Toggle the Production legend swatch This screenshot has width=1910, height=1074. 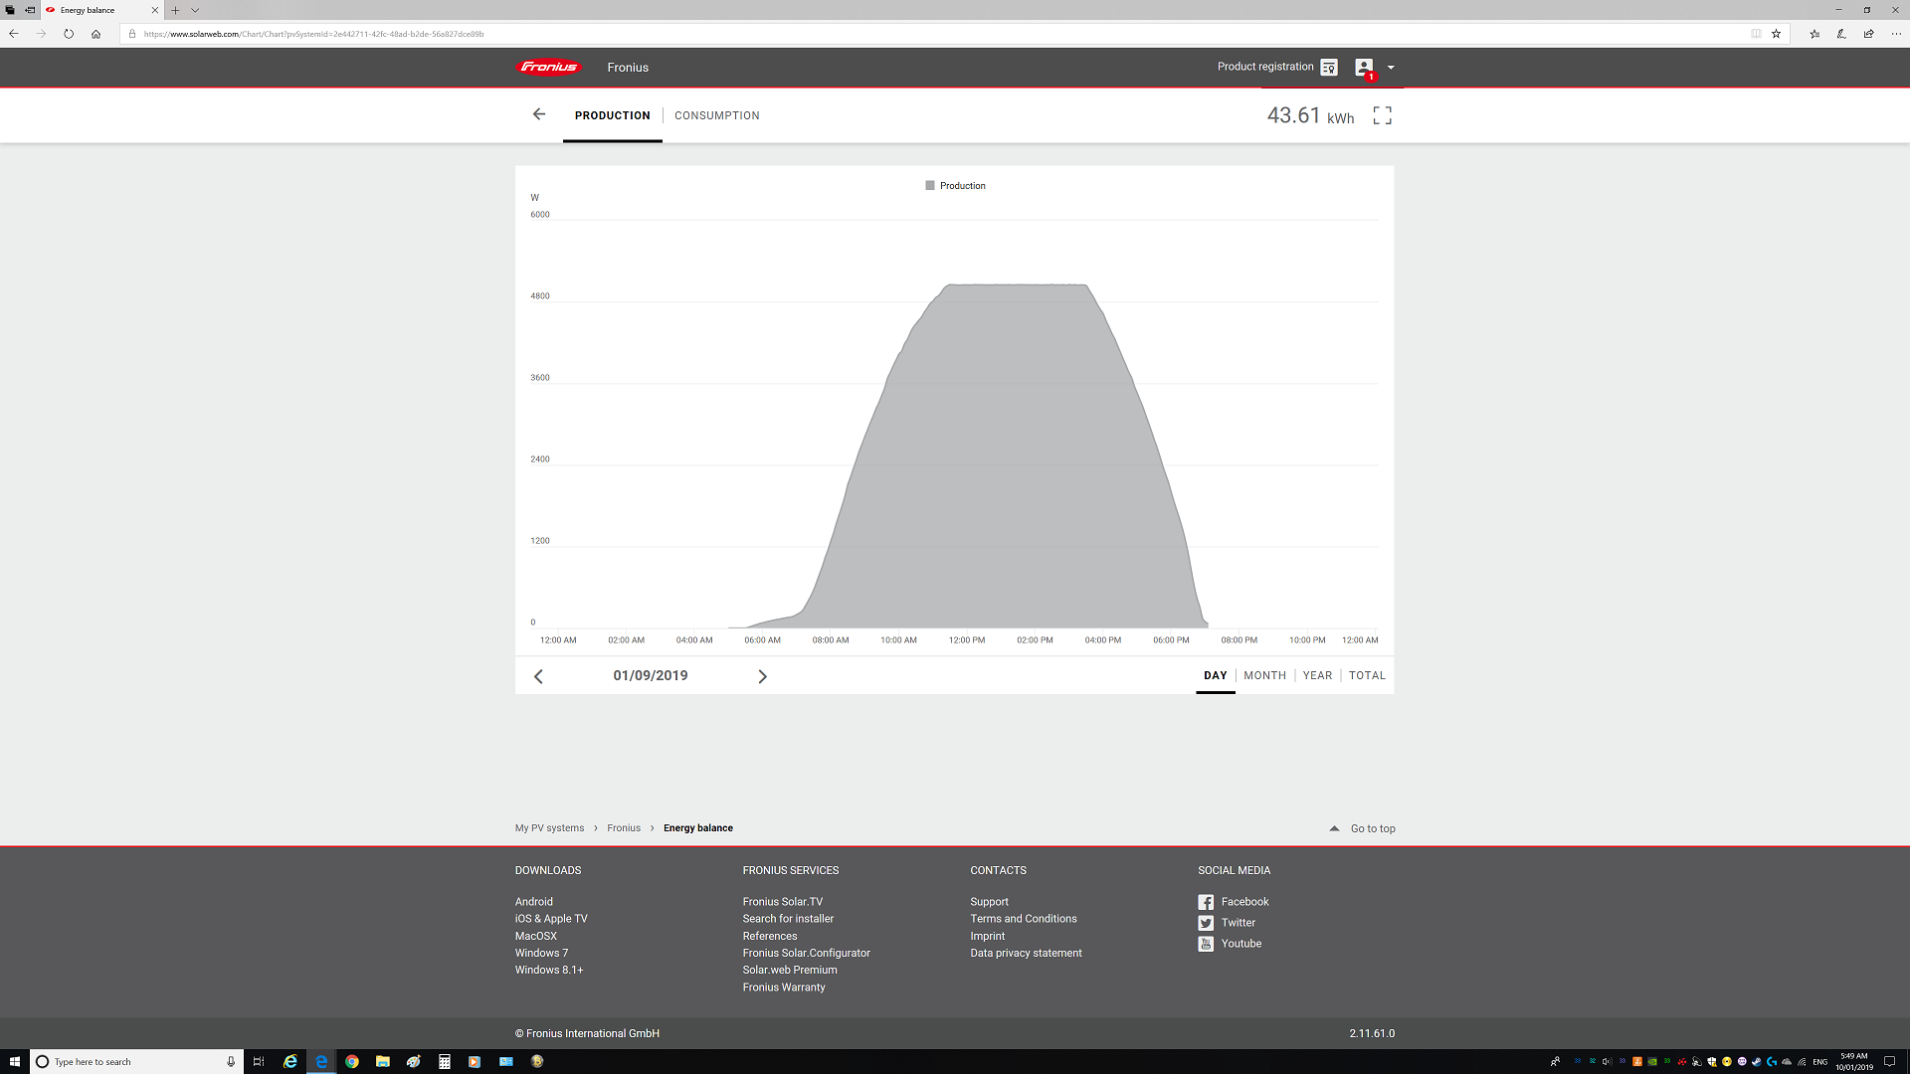click(930, 186)
